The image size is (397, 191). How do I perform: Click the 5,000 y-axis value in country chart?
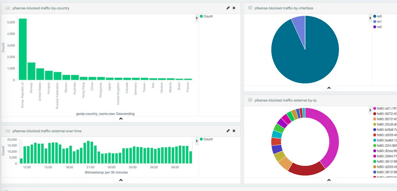(12, 22)
